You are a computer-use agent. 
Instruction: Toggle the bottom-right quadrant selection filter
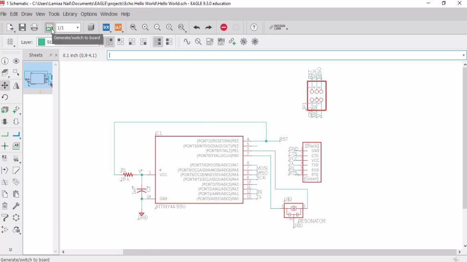click(x=143, y=42)
